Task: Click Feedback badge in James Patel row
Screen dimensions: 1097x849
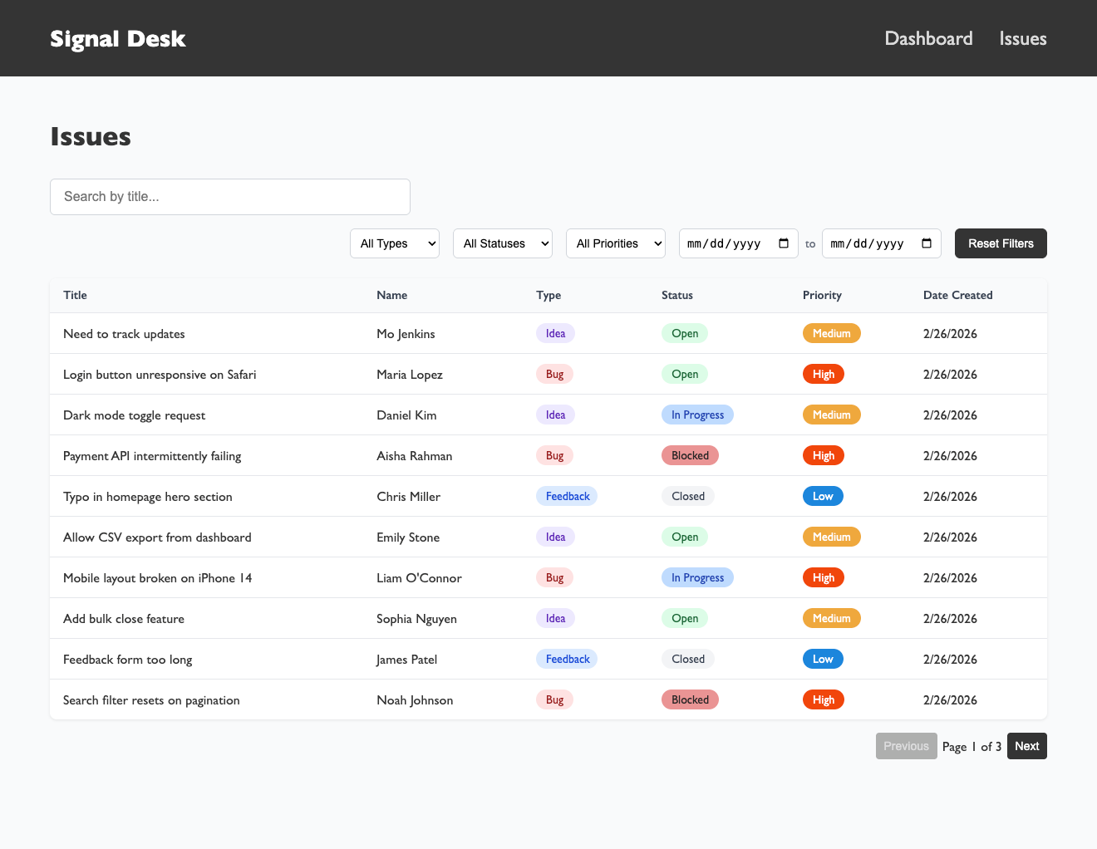Action: (x=568, y=659)
